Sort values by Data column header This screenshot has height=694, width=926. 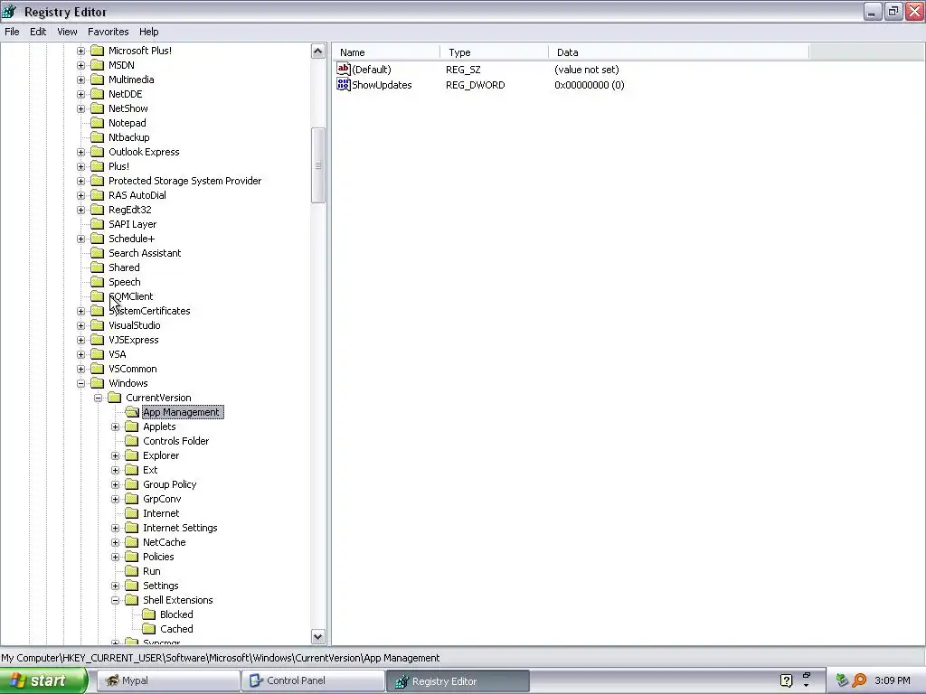[678, 52]
